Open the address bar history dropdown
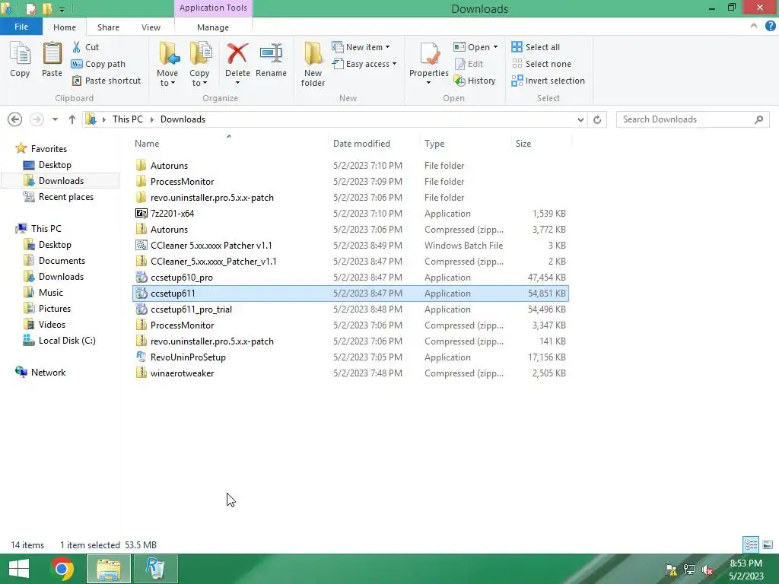The width and height of the screenshot is (779, 584). tap(580, 119)
